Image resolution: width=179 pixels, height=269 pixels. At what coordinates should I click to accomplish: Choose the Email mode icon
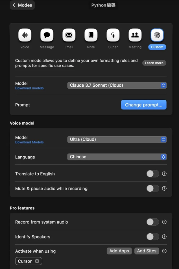(69, 35)
